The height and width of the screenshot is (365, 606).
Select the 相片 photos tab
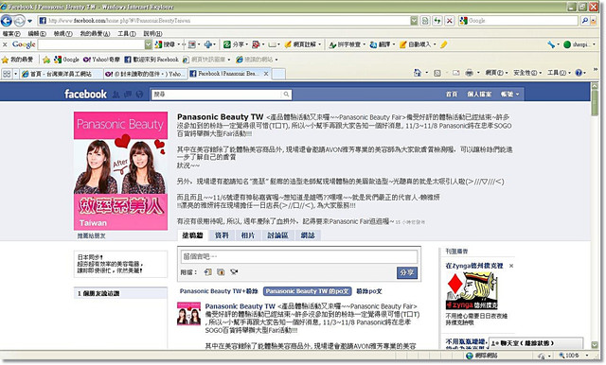[248, 235]
